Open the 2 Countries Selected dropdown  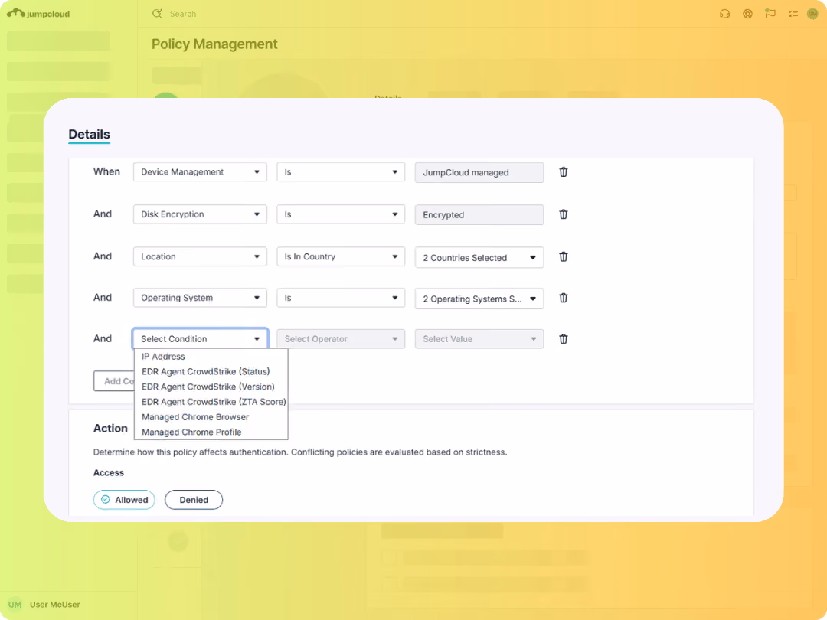click(479, 257)
